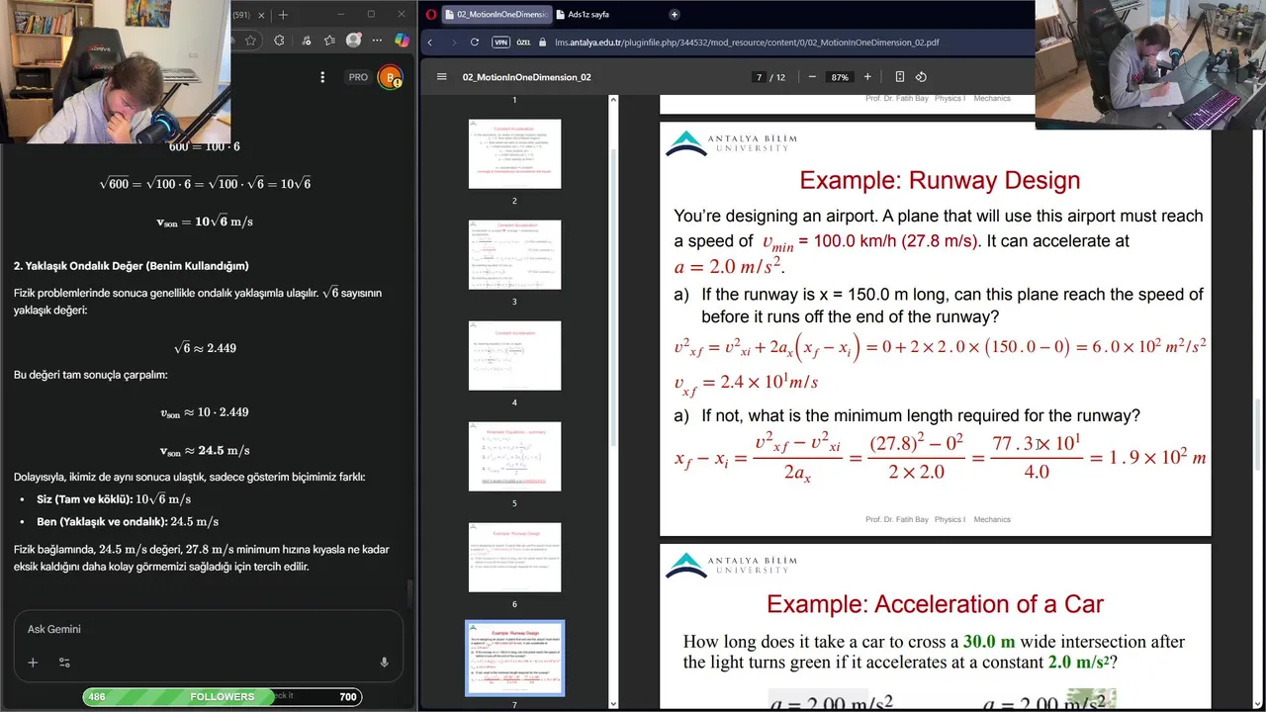Click thumbnail panel scroll up arrow
Image resolution: width=1266 pixels, height=712 pixels.
click(613, 100)
